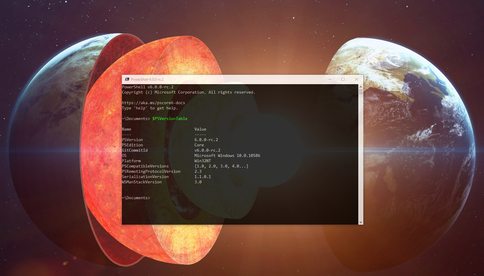
Task: Click the PSEdition value showing Core
Action: 199,145
